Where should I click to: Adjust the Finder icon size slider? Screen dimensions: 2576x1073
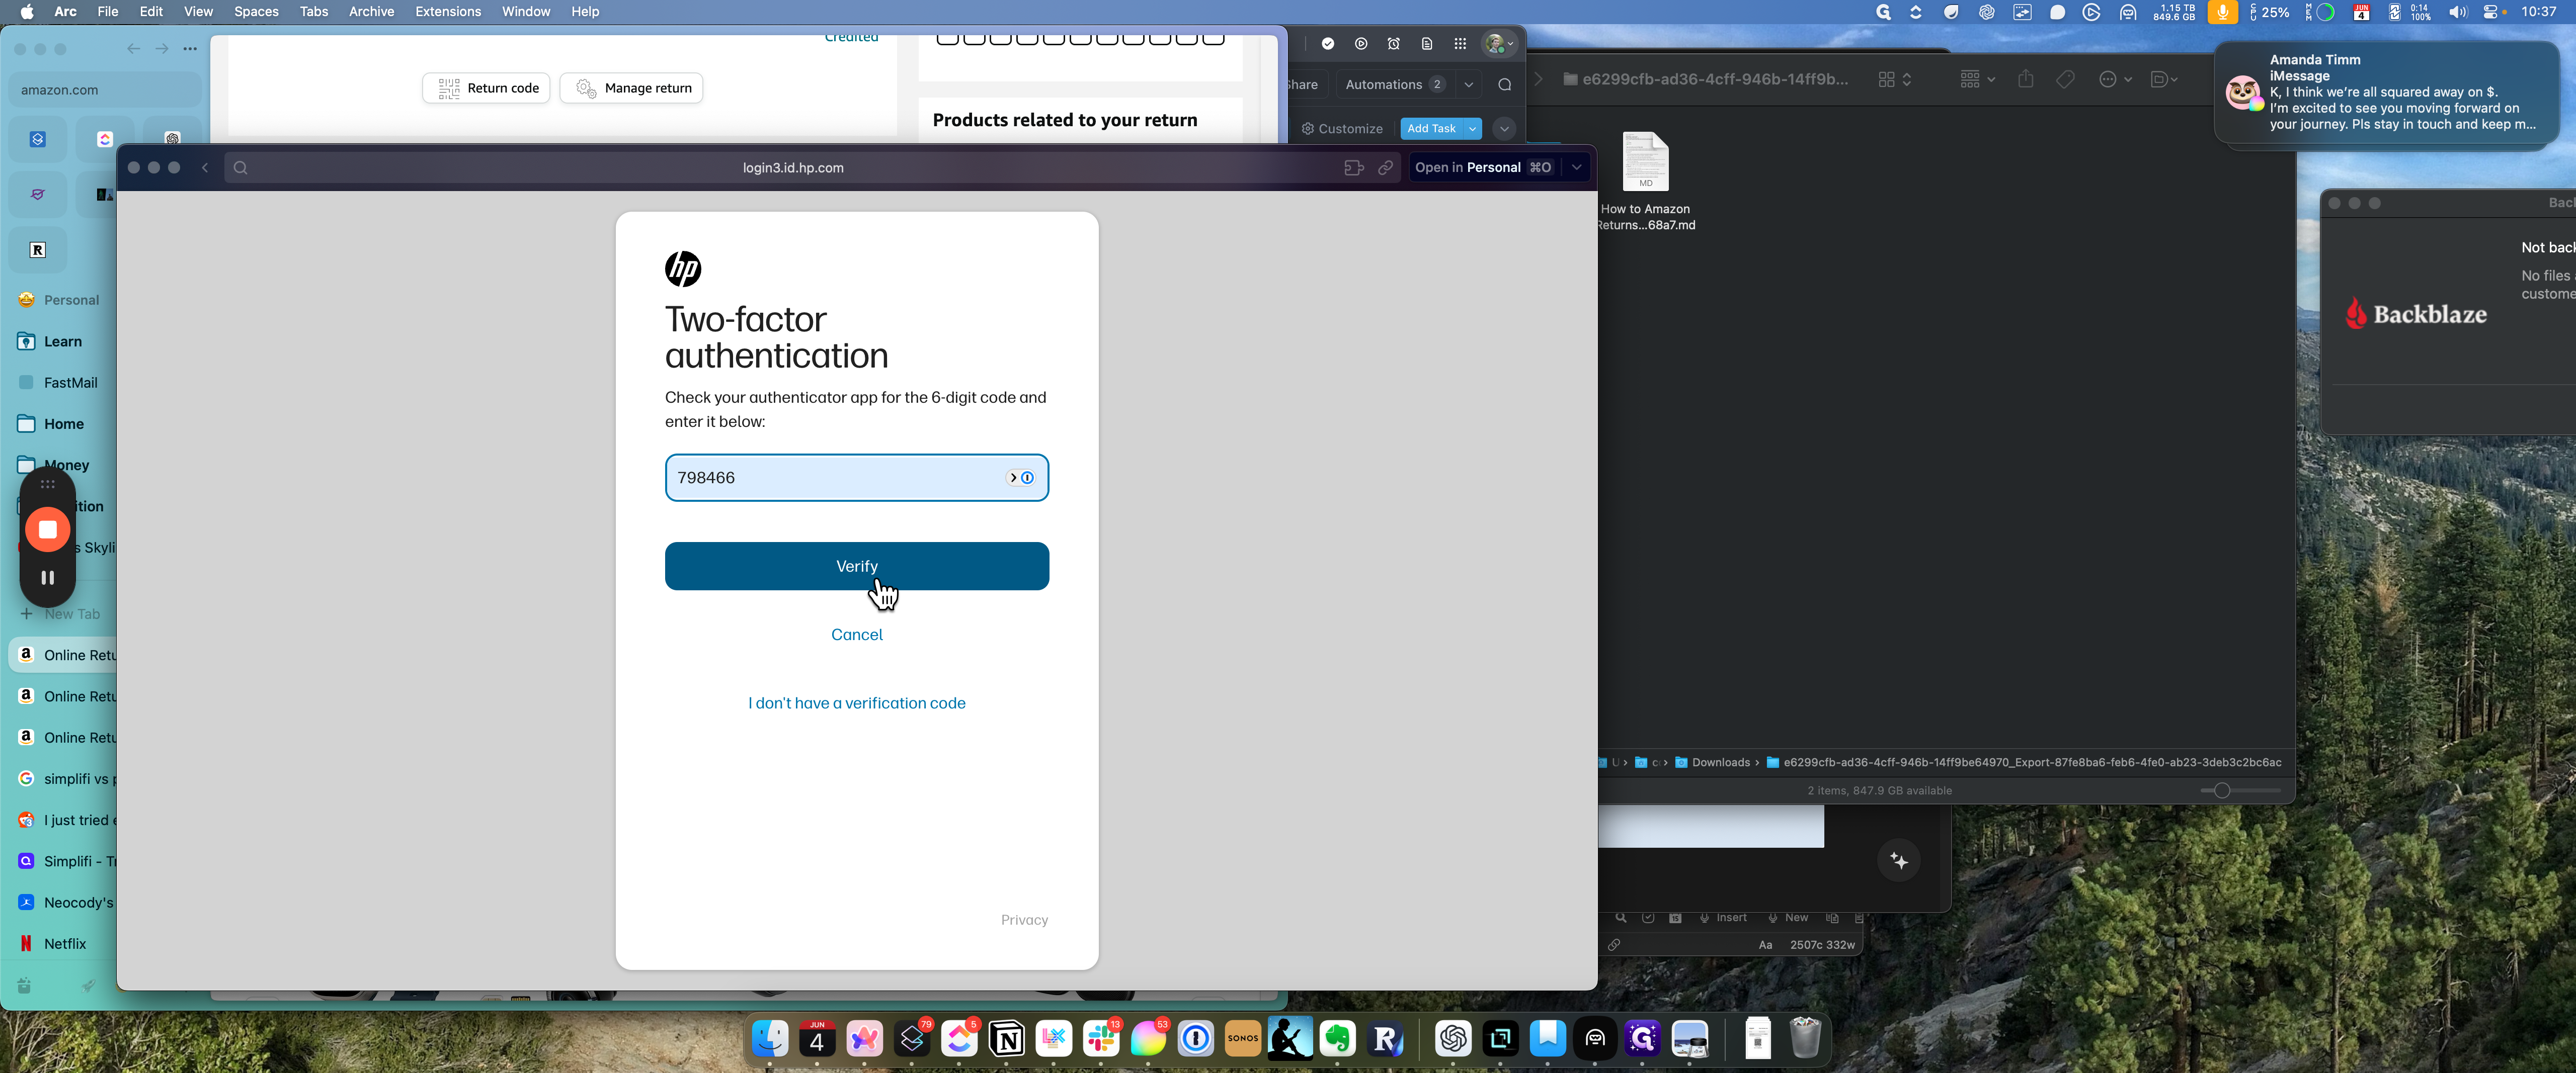click(2221, 790)
